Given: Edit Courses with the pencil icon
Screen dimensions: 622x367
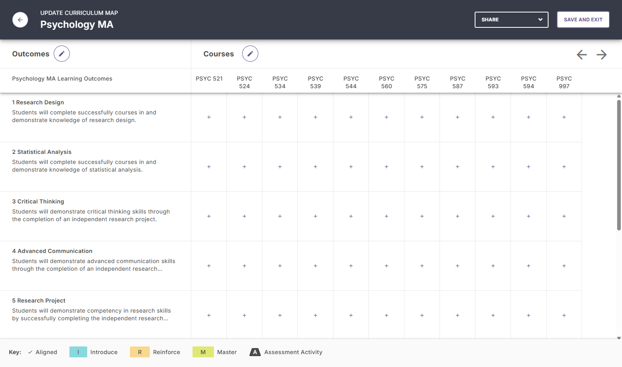Looking at the screenshot, I should [250, 54].
